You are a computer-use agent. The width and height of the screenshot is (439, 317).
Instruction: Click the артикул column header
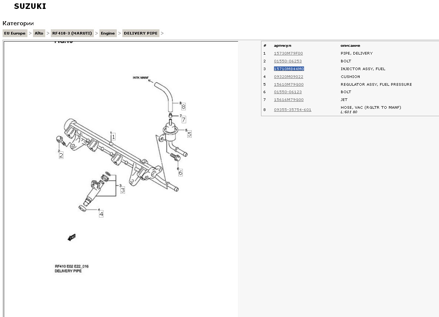(283, 45)
